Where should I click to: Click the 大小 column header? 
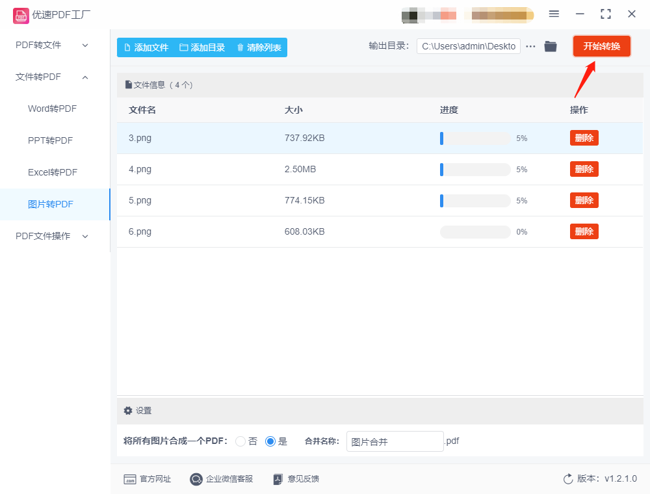pos(294,110)
